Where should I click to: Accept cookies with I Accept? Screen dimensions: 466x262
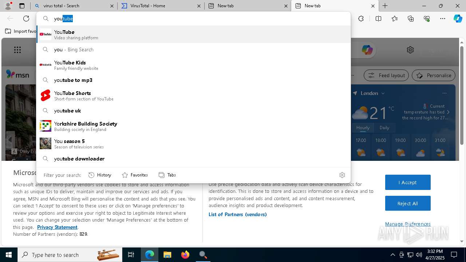tap(408, 182)
